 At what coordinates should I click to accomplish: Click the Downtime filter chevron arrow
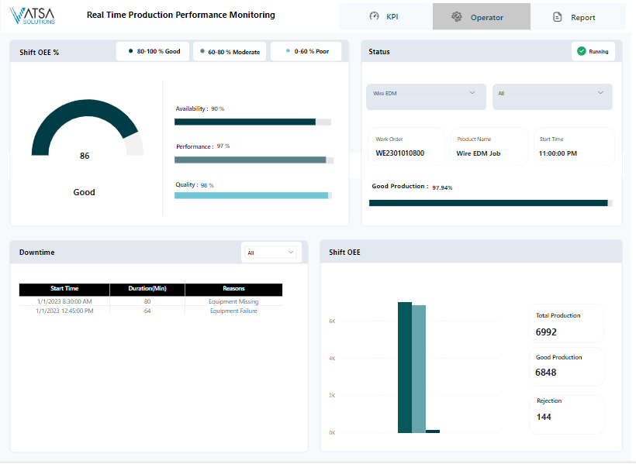[x=291, y=252]
